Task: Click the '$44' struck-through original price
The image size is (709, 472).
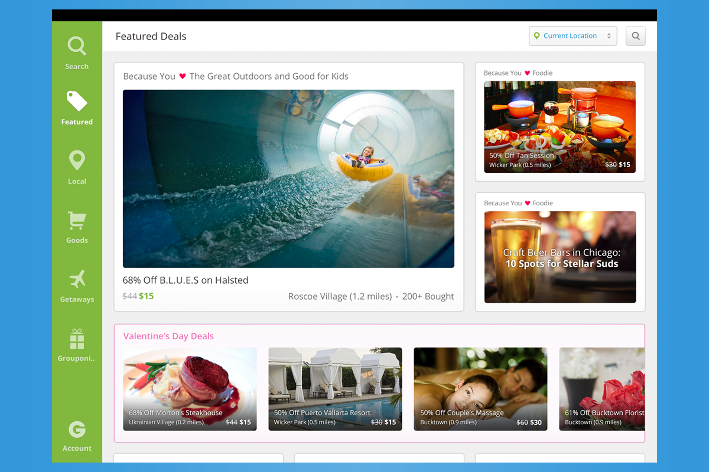Action: (130, 296)
